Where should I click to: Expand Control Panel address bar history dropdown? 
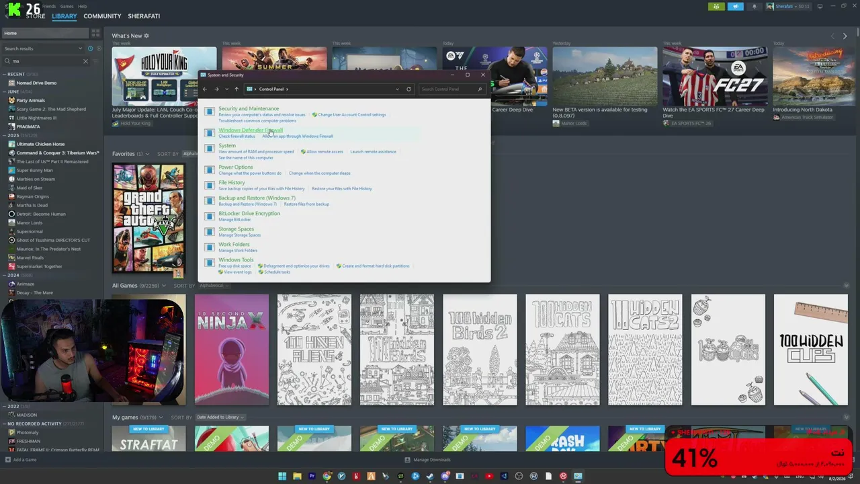397,89
